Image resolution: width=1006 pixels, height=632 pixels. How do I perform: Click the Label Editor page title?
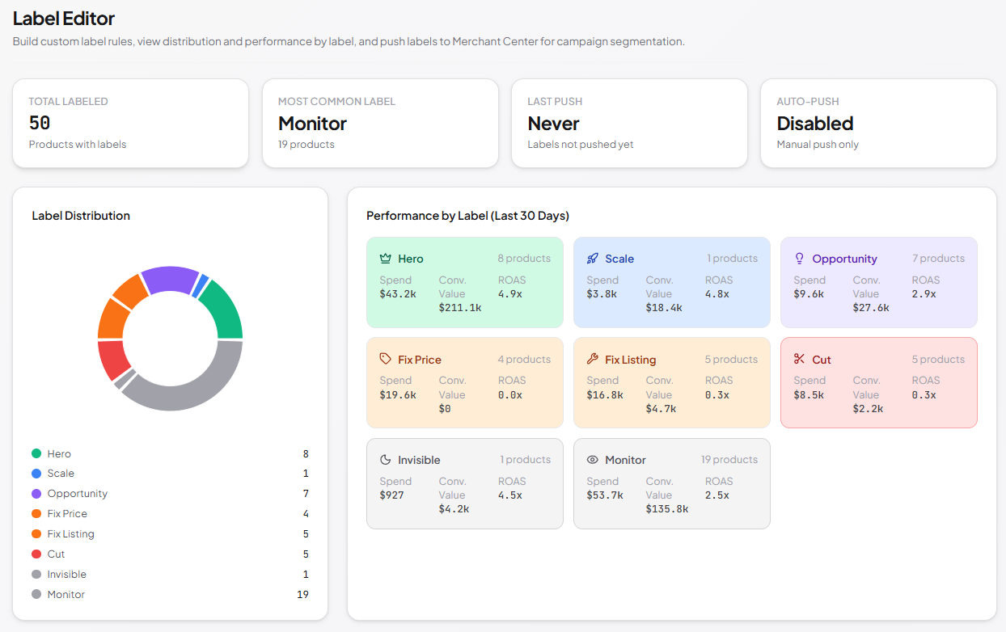coord(64,18)
